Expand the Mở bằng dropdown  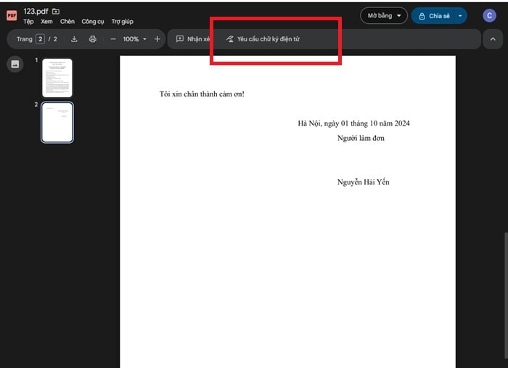[x=384, y=15]
